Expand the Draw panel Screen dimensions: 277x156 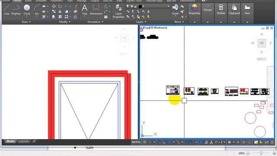(x=26, y=22)
